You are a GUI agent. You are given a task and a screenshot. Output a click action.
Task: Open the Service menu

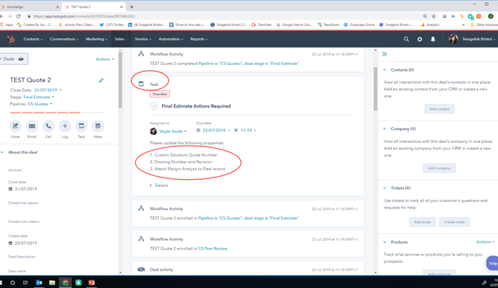click(x=143, y=39)
